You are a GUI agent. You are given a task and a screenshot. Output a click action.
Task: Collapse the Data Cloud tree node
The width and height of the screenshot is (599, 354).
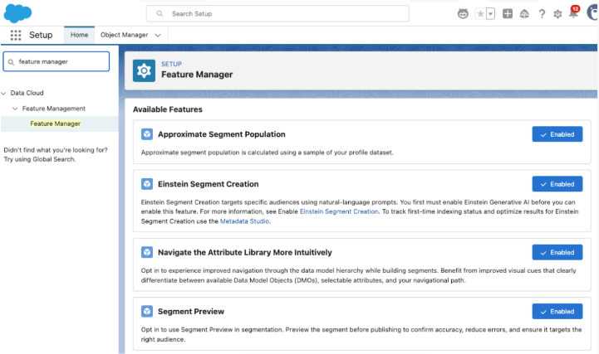click(x=4, y=93)
